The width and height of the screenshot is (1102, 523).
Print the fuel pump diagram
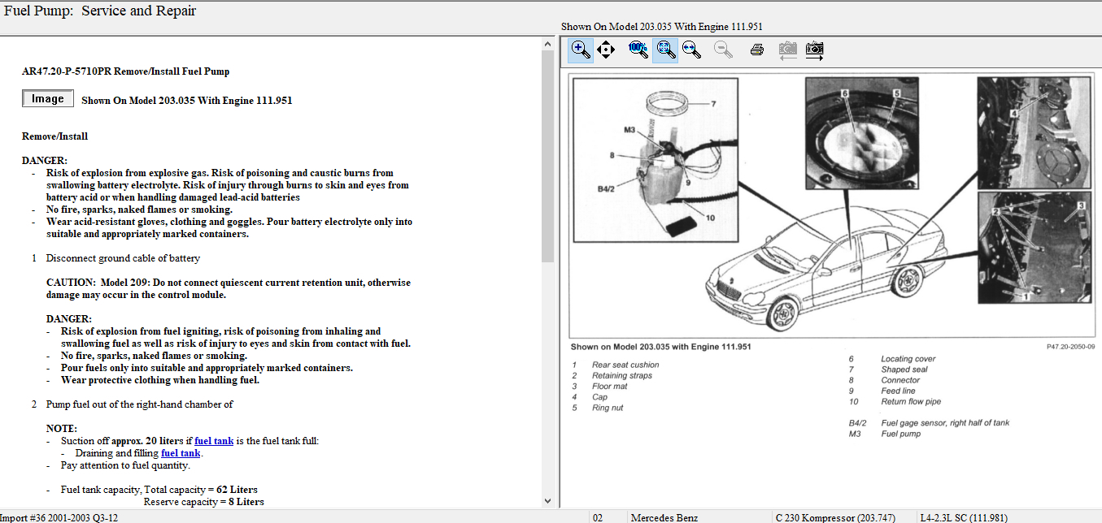(x=757, y=50)
